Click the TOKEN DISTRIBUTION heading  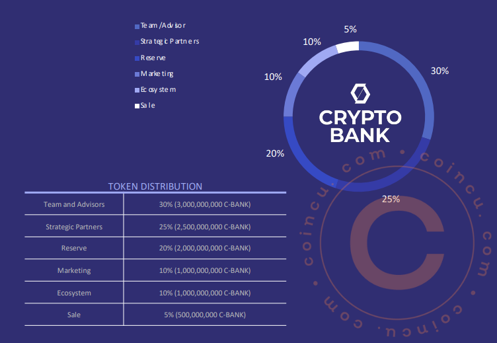(155, 186)
